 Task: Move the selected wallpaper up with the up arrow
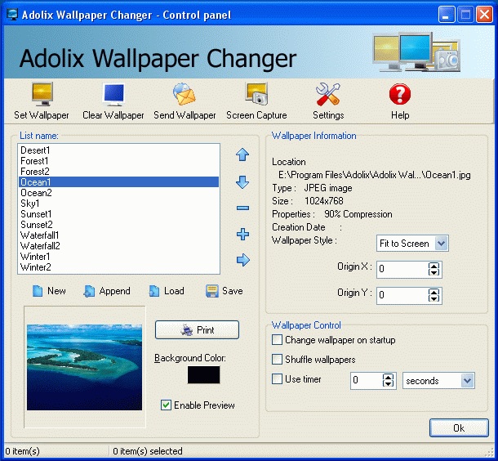[x=242, y=155]
